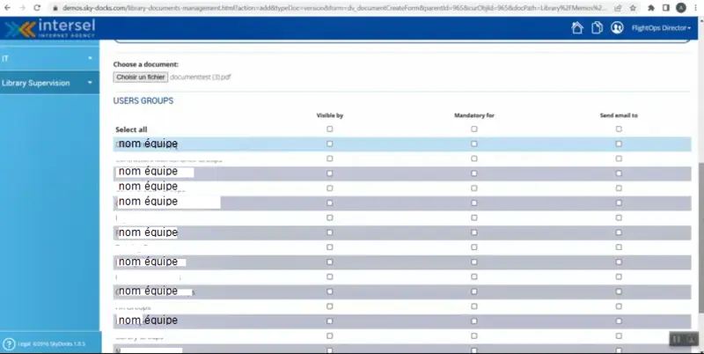Image resolution: width=704 pixels, height=354 pixels.
Task: Open the FlightOps Director user dropdown
Action: pyautogui.click(x=661, y=28)
